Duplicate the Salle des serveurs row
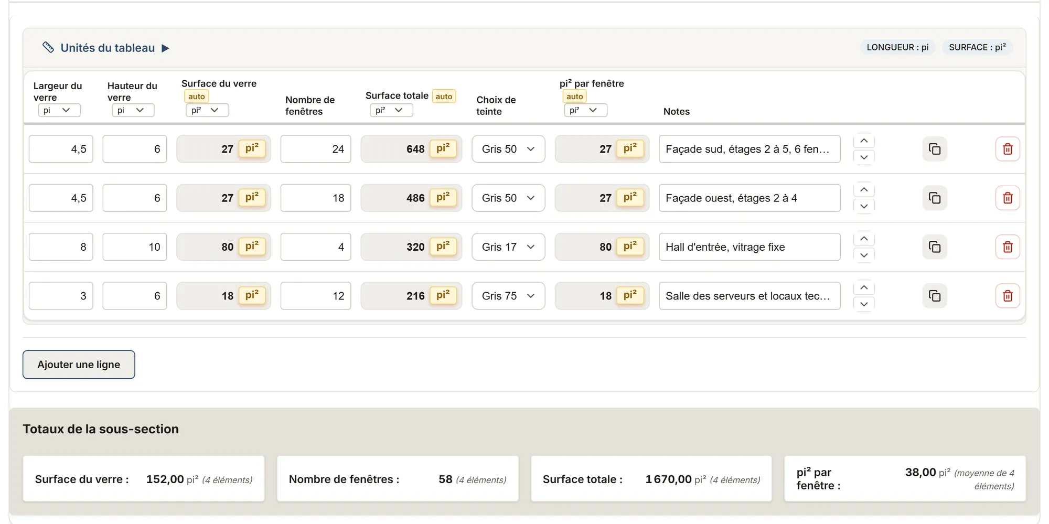This screenshot has width=1049, height=524. tap(934, 296)
